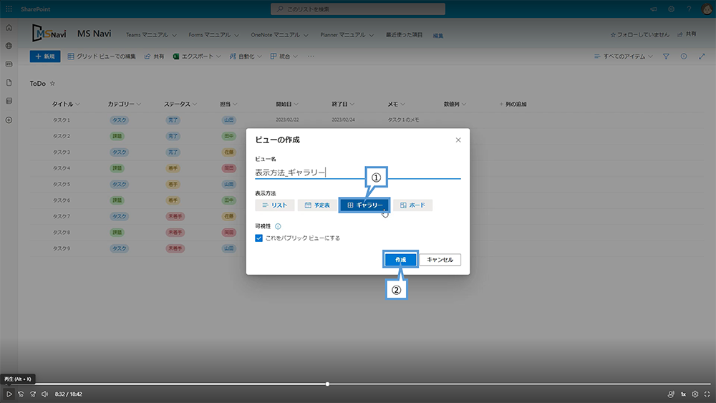The height and width of the screenshot is (403, 716).
Task: Open the タイトル column header menu
Action: [66, 105]
